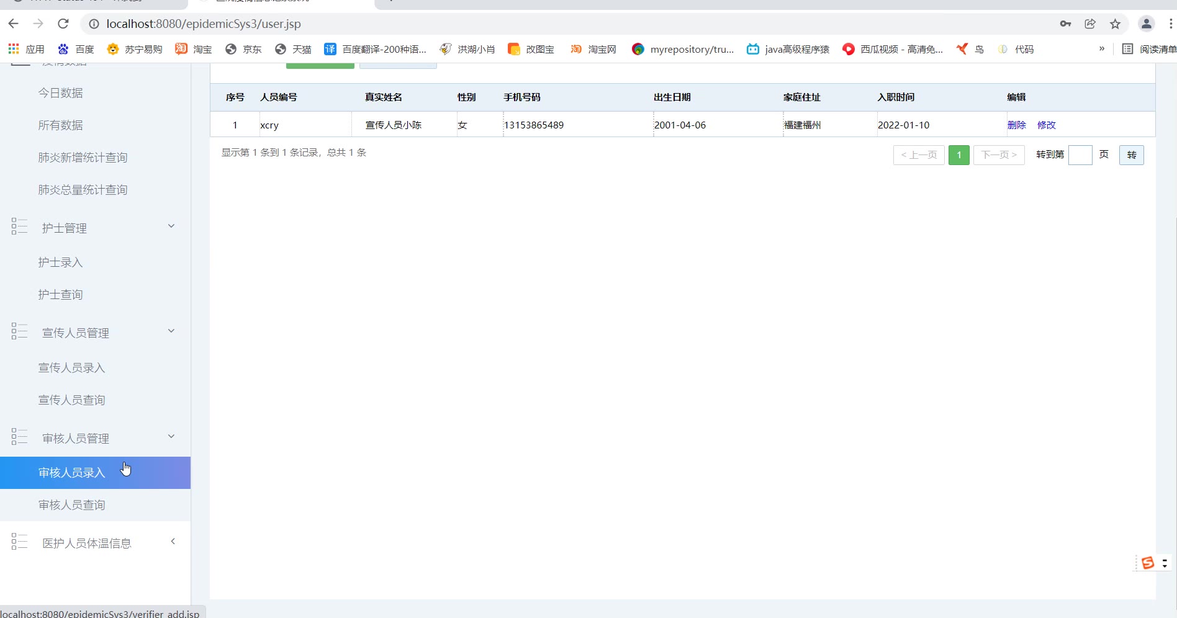1177x618 pixels.
Task: Open the 代码 bookmark folder
Action: tap(1016, 49)
